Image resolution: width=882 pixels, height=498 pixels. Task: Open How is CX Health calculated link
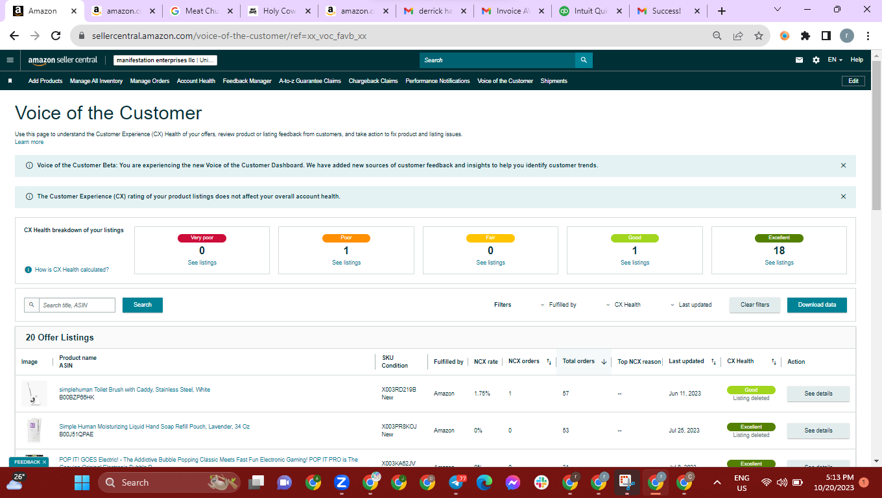71,270
